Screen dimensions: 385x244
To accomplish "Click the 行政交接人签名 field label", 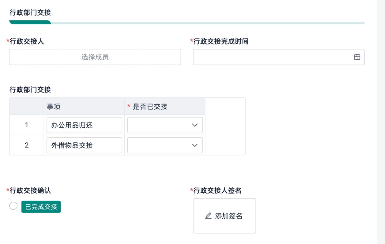I will tap(217, 191).
